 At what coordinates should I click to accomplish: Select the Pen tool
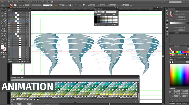click(x=2, y=16)
